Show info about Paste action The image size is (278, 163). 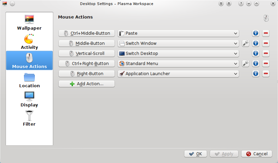(256, 33)
